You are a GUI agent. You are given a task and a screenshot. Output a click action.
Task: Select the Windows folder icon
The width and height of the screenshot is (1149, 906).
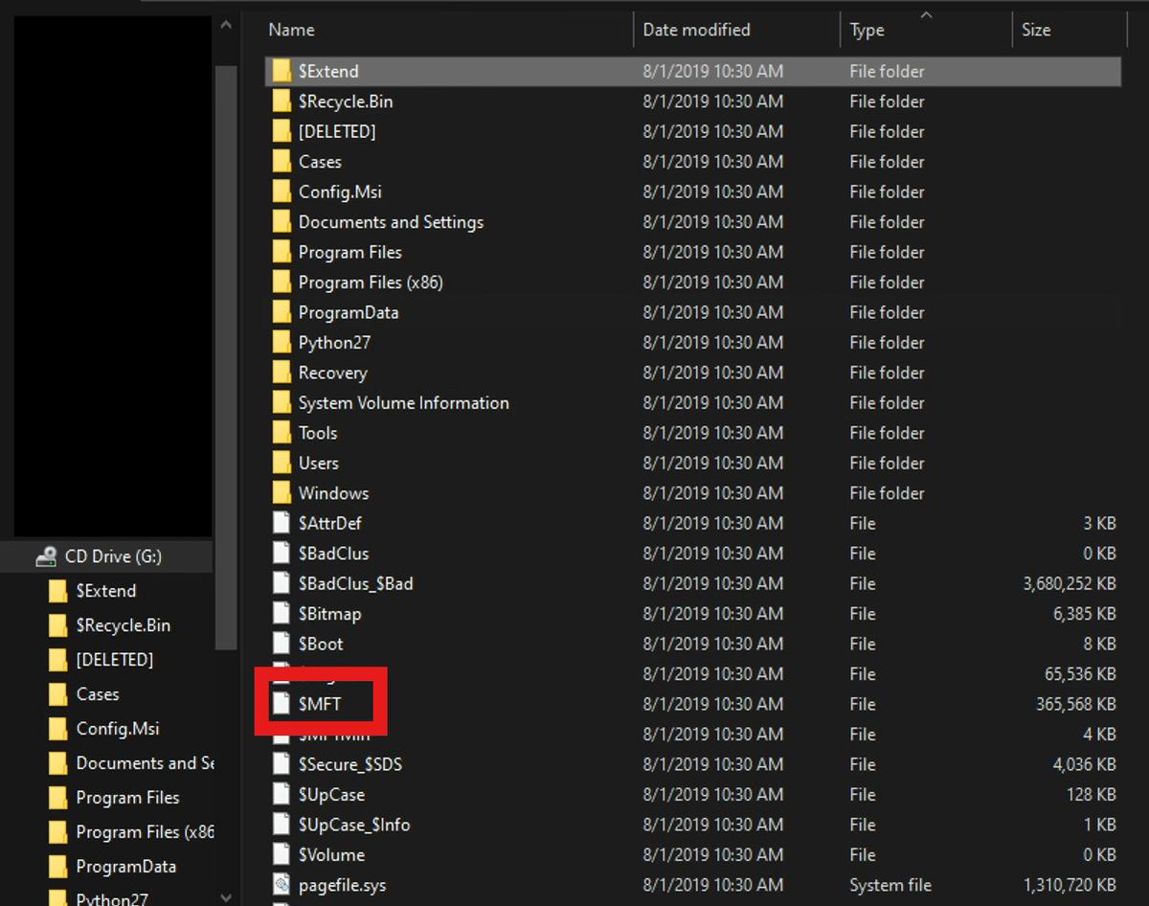click(x=281, y=493)
